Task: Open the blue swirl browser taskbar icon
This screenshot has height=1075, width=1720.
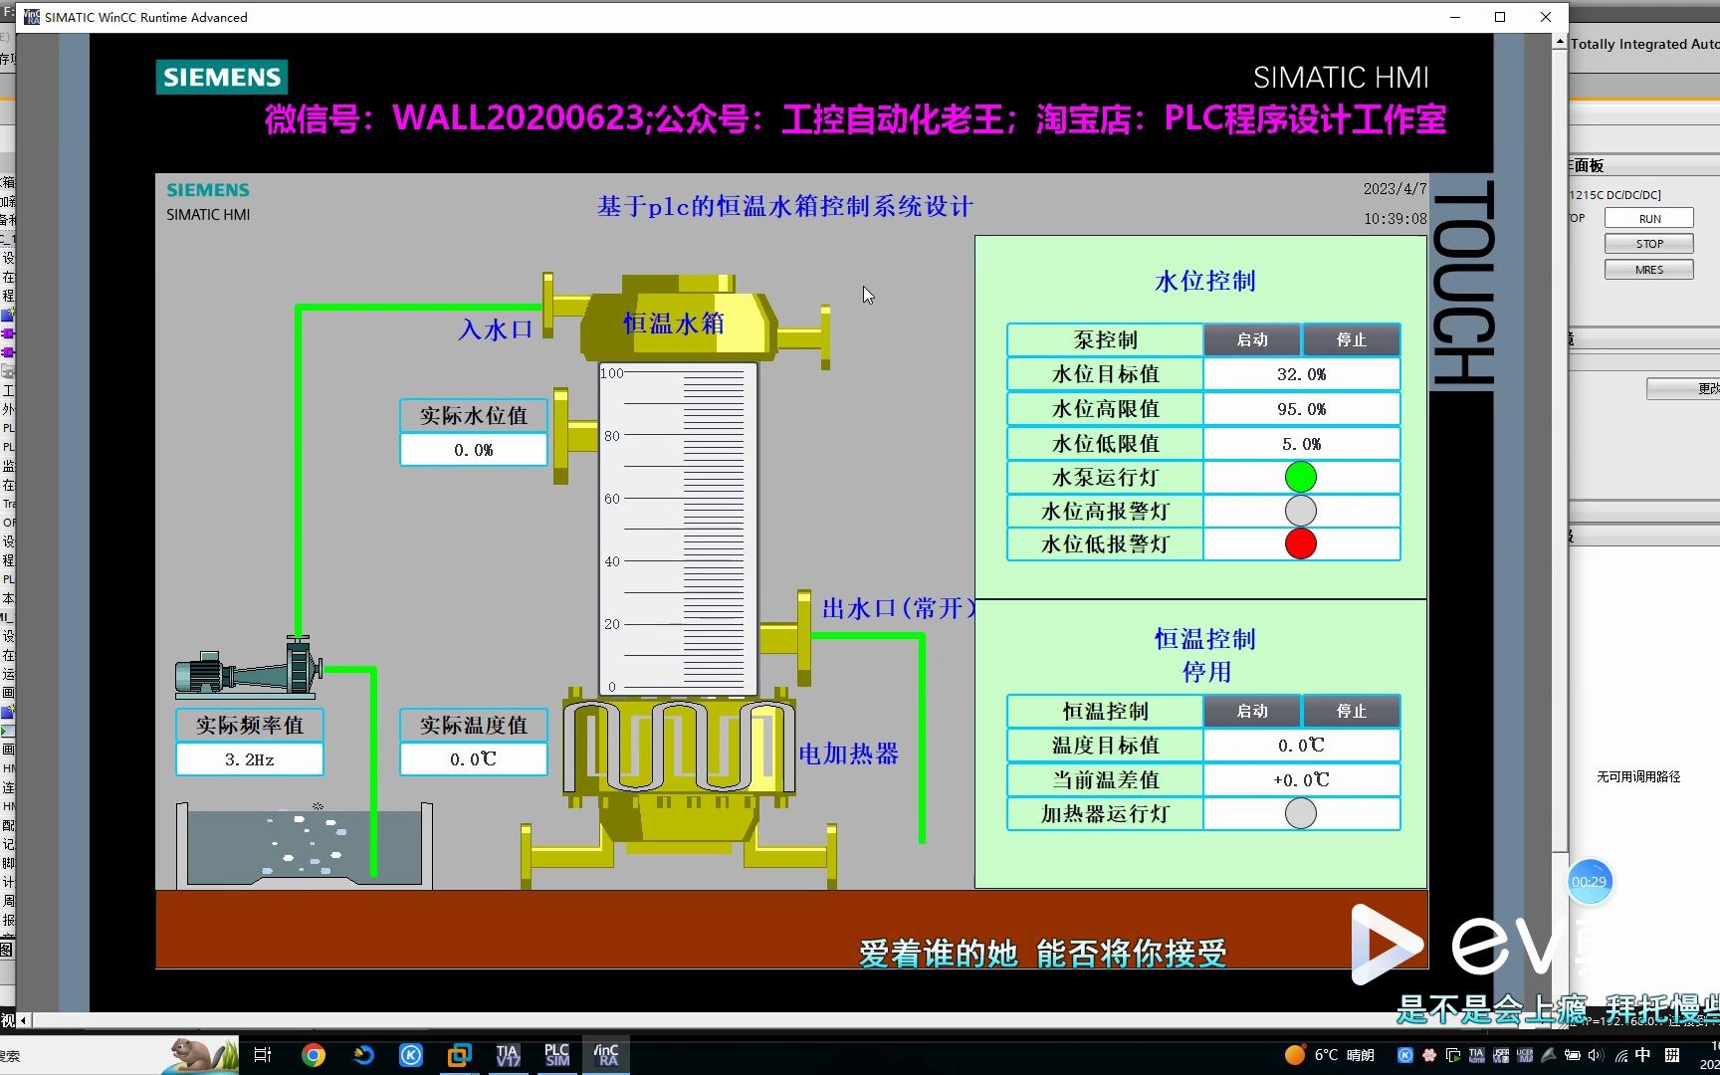Action: click(362, 1055)
